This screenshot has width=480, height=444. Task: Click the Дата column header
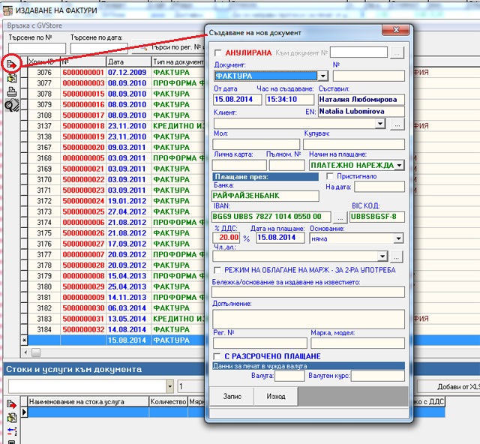128,61
